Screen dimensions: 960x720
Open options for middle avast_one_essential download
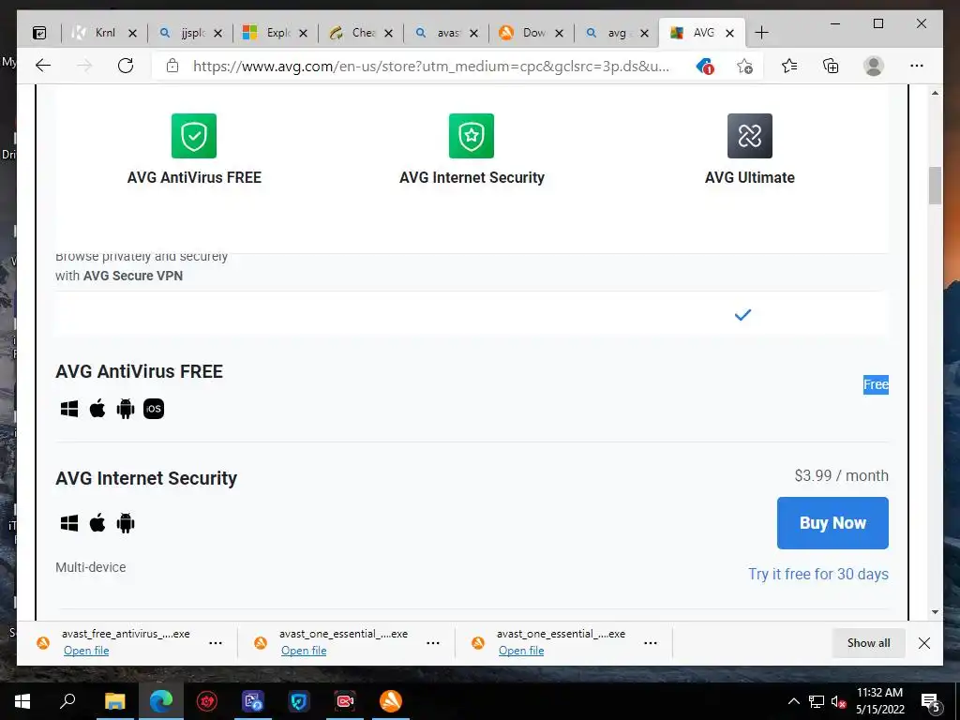433,643
